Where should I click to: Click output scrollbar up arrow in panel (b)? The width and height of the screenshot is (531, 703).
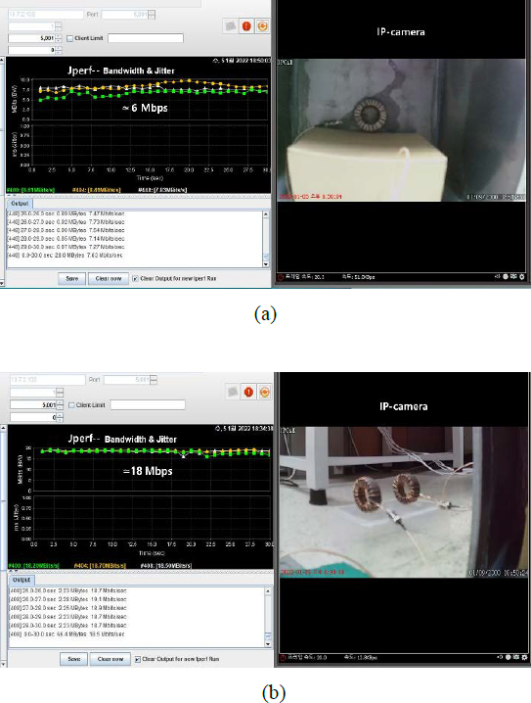click(268, 591)
